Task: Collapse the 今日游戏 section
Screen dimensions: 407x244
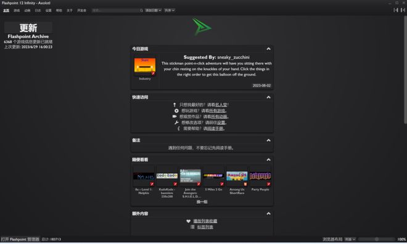Action: pos(269,49)
